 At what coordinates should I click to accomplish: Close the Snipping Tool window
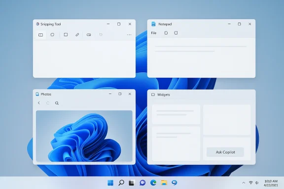point(130,24)
